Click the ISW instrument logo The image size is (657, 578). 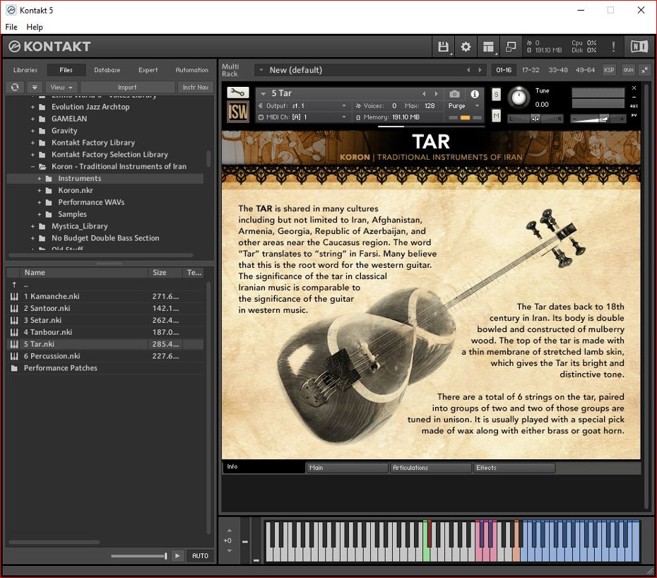237,112
